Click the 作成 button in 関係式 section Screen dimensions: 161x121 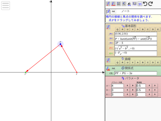pyautogui.click(x=113, y=68)
